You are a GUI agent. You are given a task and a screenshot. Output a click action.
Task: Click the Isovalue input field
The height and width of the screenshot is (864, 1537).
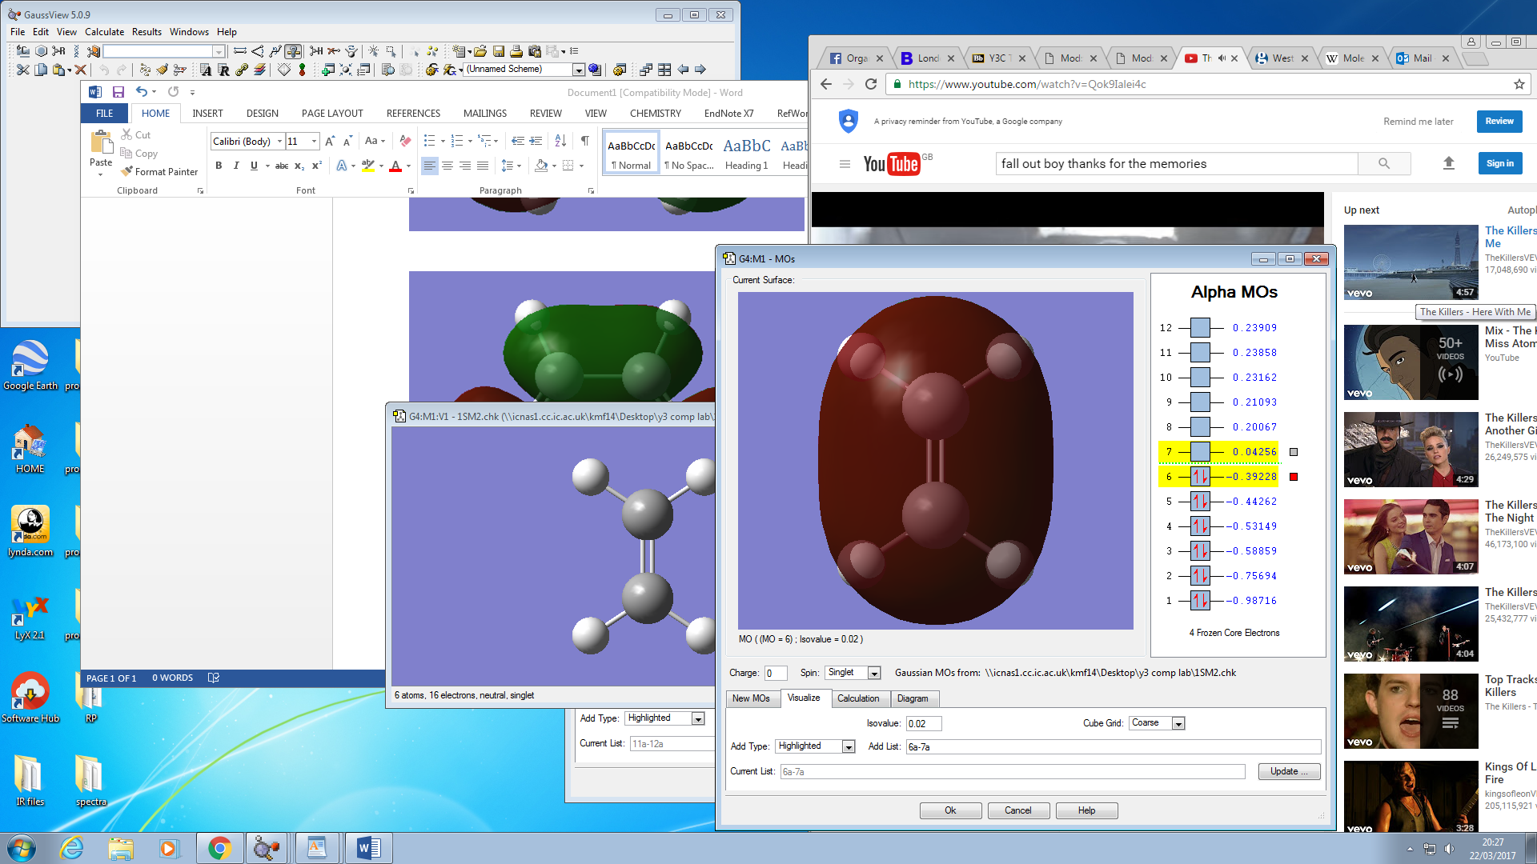pyautogui.click(x=923, y=723)
